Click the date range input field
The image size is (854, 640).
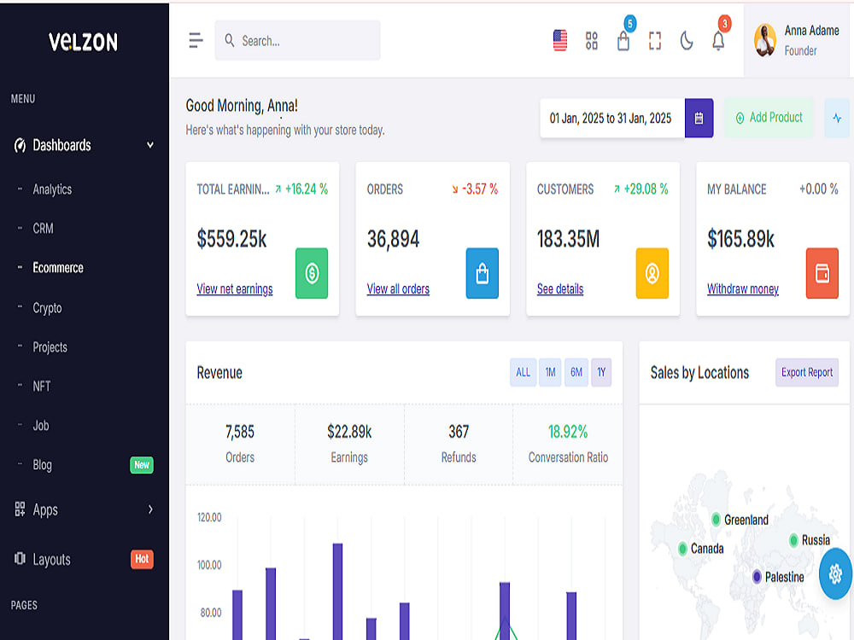coord(612,118)
